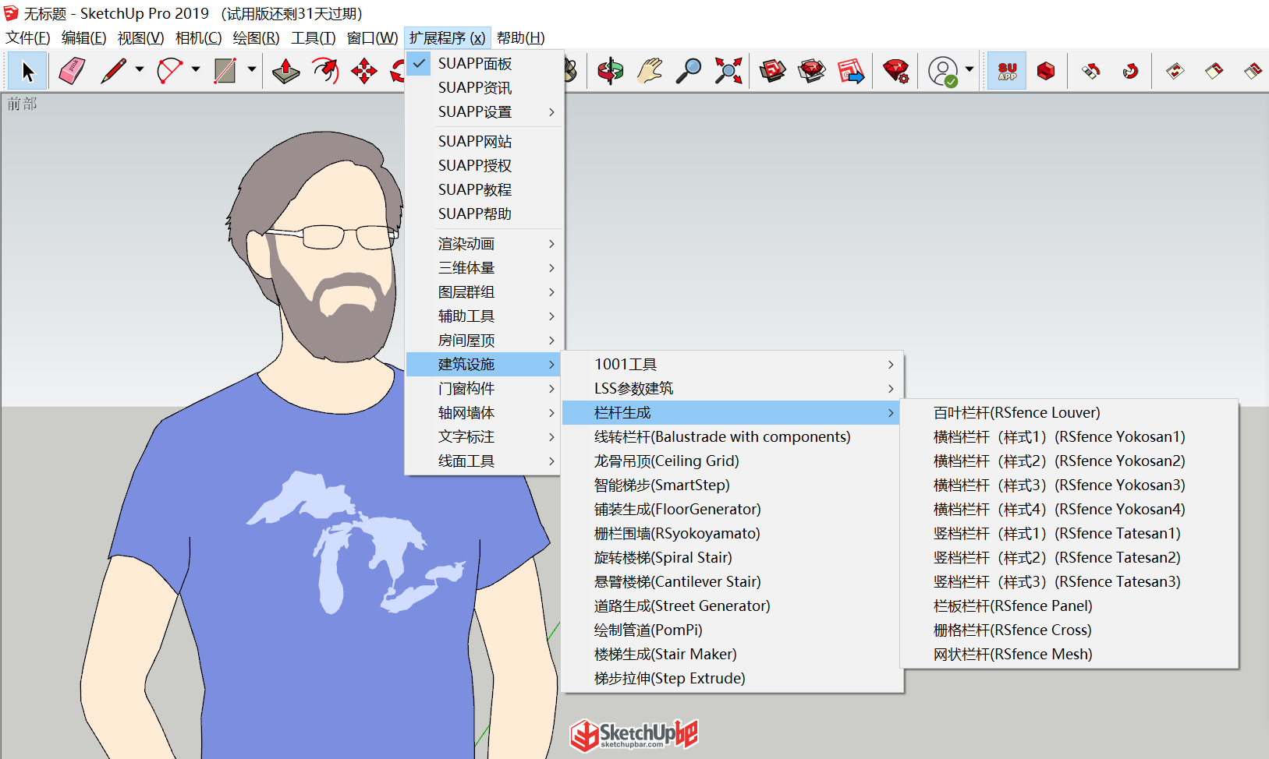Select the Pencil line tool
The width and height of the screenshot is (1269, 759).
coord(114,71)
